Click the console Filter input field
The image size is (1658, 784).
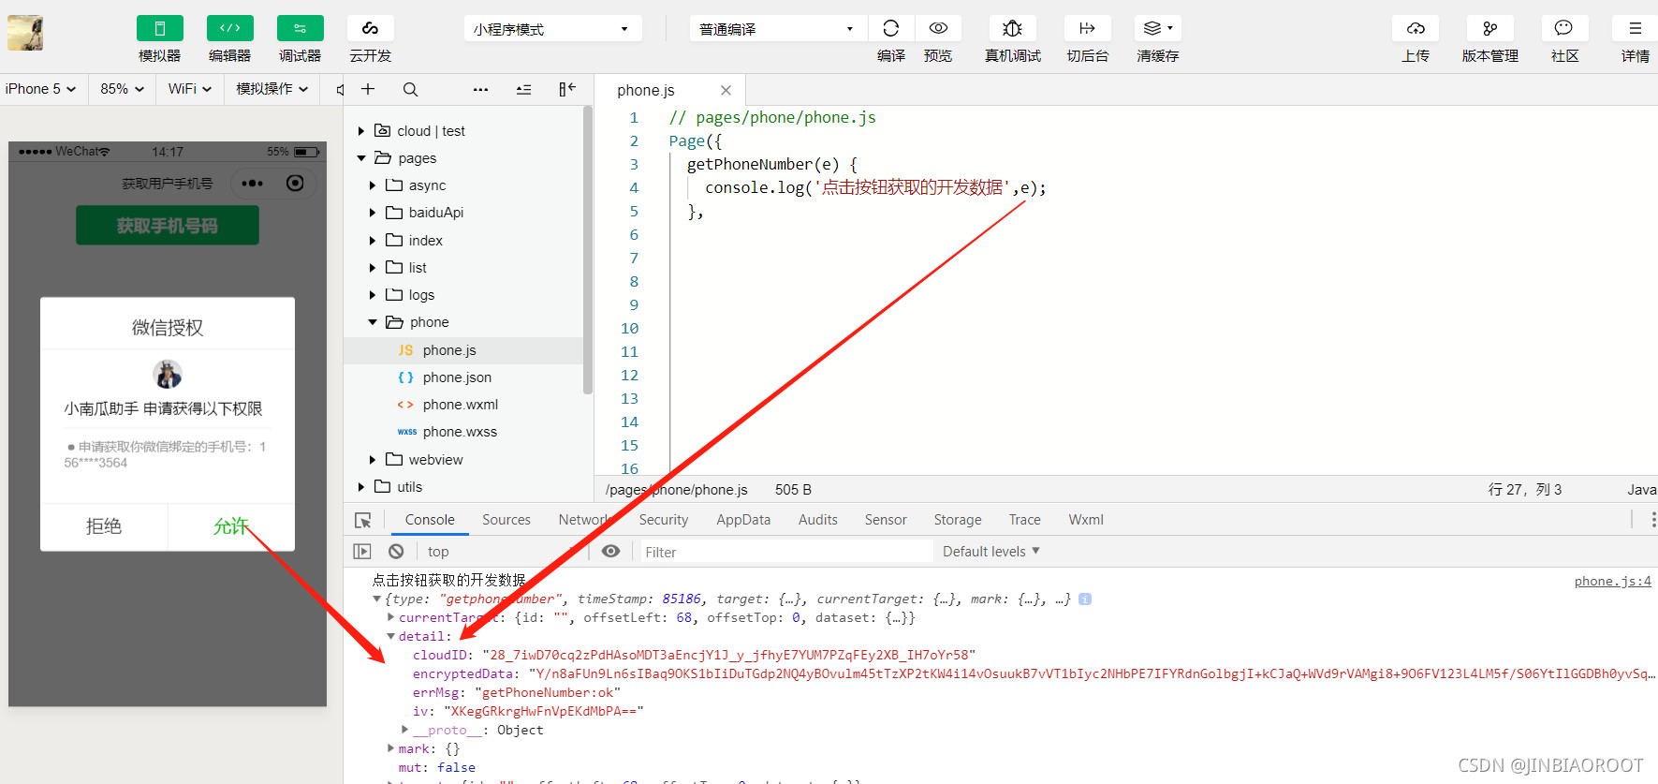(786, 553)
